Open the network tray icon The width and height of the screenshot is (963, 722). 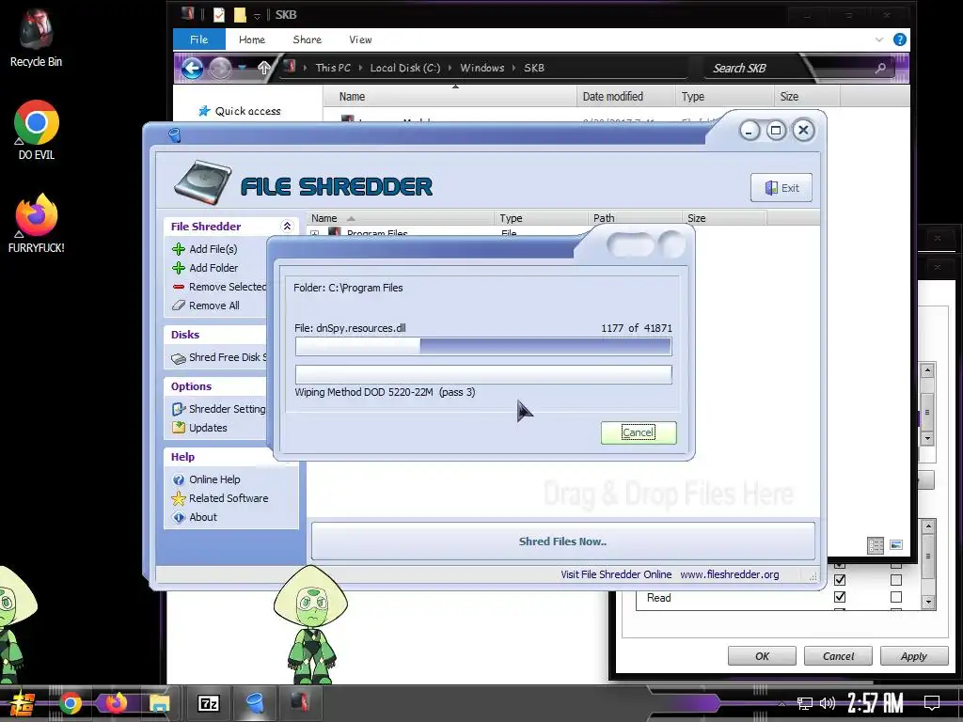click(x=804, y=703)
